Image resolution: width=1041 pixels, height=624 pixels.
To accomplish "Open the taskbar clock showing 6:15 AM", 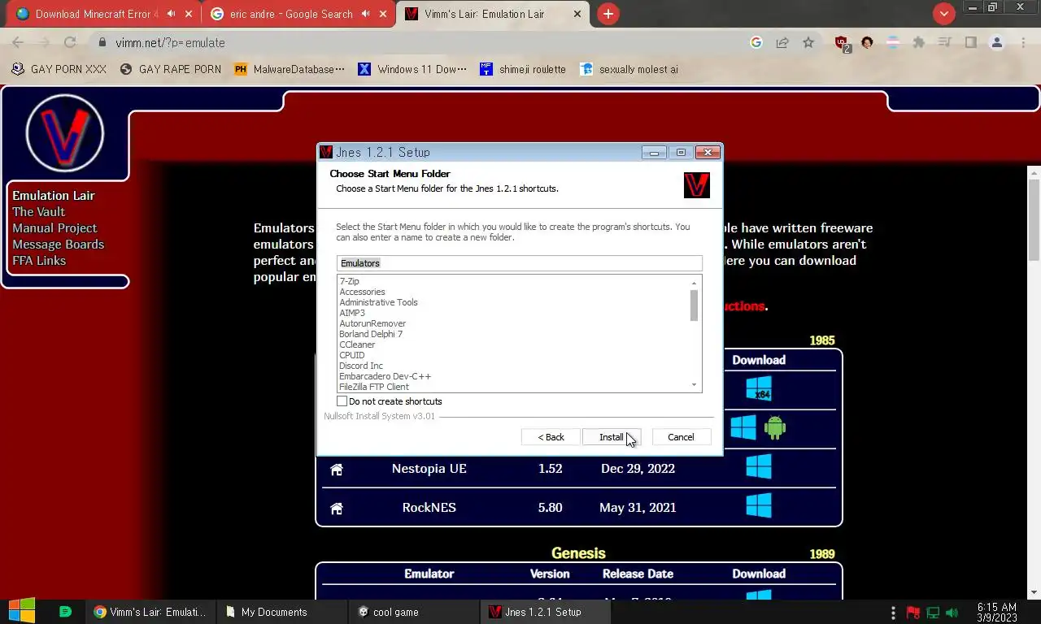I will (x=997, y=612).
